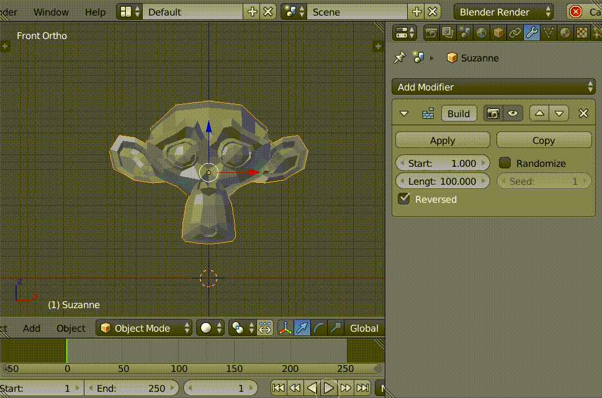The height and width of the screenshot is (398, 602).
Task: Open the Object Mode dropdown
Action: [x=144, y=328]
